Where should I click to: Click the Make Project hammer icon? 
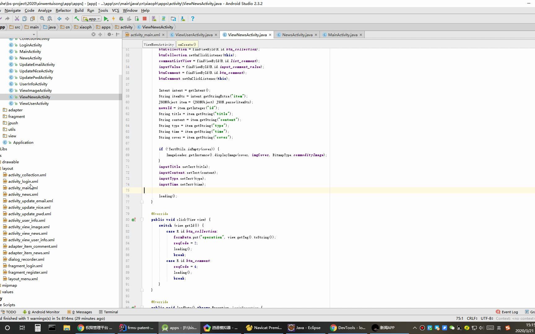point(77,19)
